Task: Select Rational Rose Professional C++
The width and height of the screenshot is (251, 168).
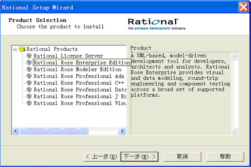Action: tap(79, 83)
